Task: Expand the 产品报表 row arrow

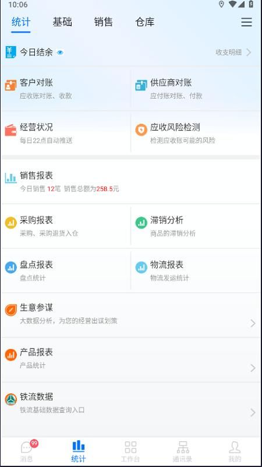Action: 253,368
